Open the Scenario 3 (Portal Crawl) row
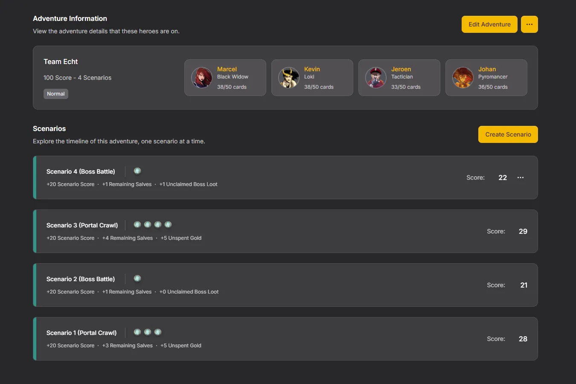This screenshot has width=576, height=384. tap(285, 231)
